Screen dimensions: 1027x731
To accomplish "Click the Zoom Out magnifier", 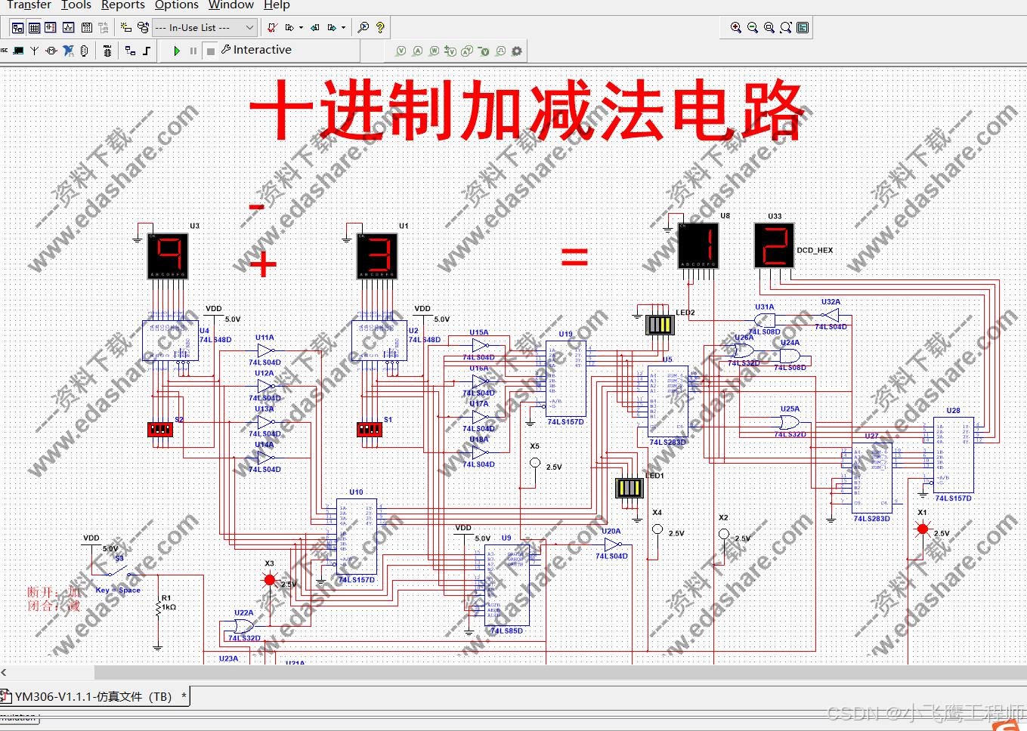I will tap(753, 28).
